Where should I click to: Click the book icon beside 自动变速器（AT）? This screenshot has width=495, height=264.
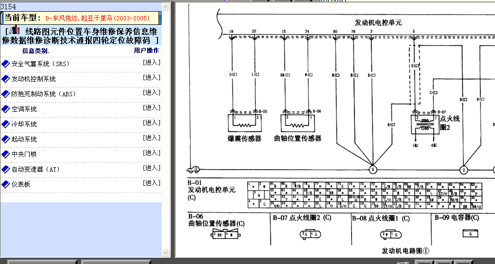[6, 170]
